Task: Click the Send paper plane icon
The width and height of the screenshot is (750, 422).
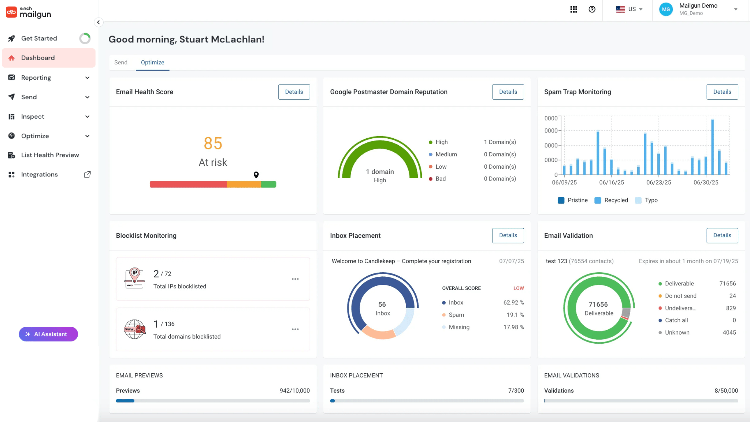Action: tap(12, 97)
